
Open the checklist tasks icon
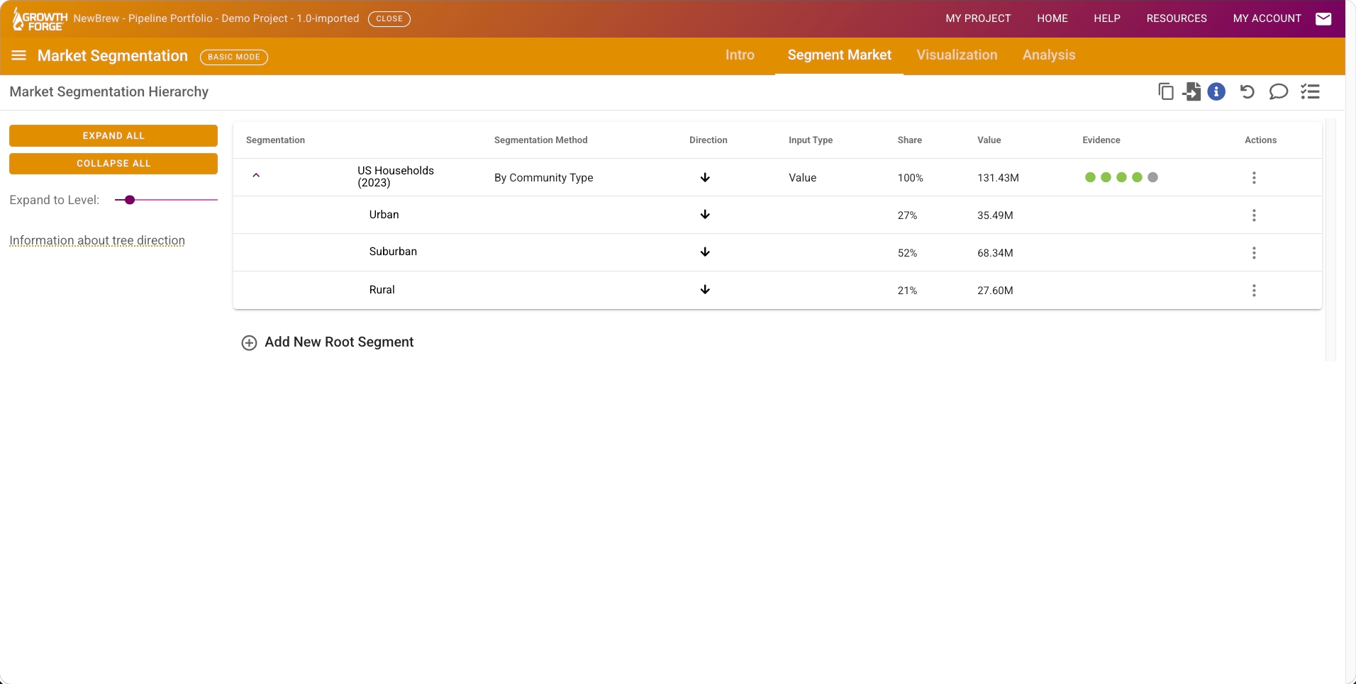click(1310, 91)
